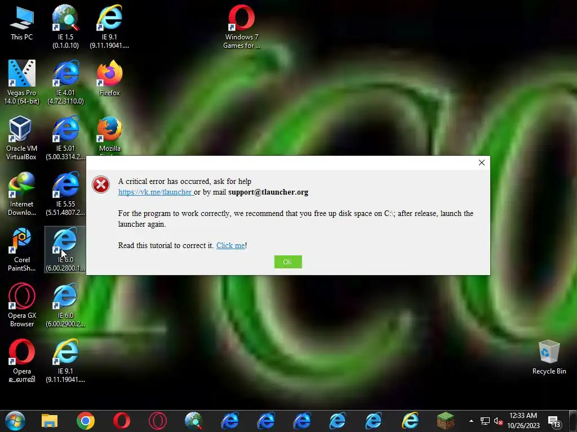Open the Mozilla Firefox desktop shortcut
Viewport: 577px width, 432px height.
coord(110,134)
